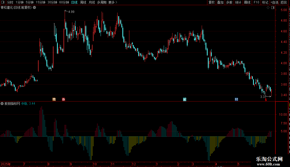Open F10 company information
The height and width of the screenshot is (167, 290).
point(256,2)
